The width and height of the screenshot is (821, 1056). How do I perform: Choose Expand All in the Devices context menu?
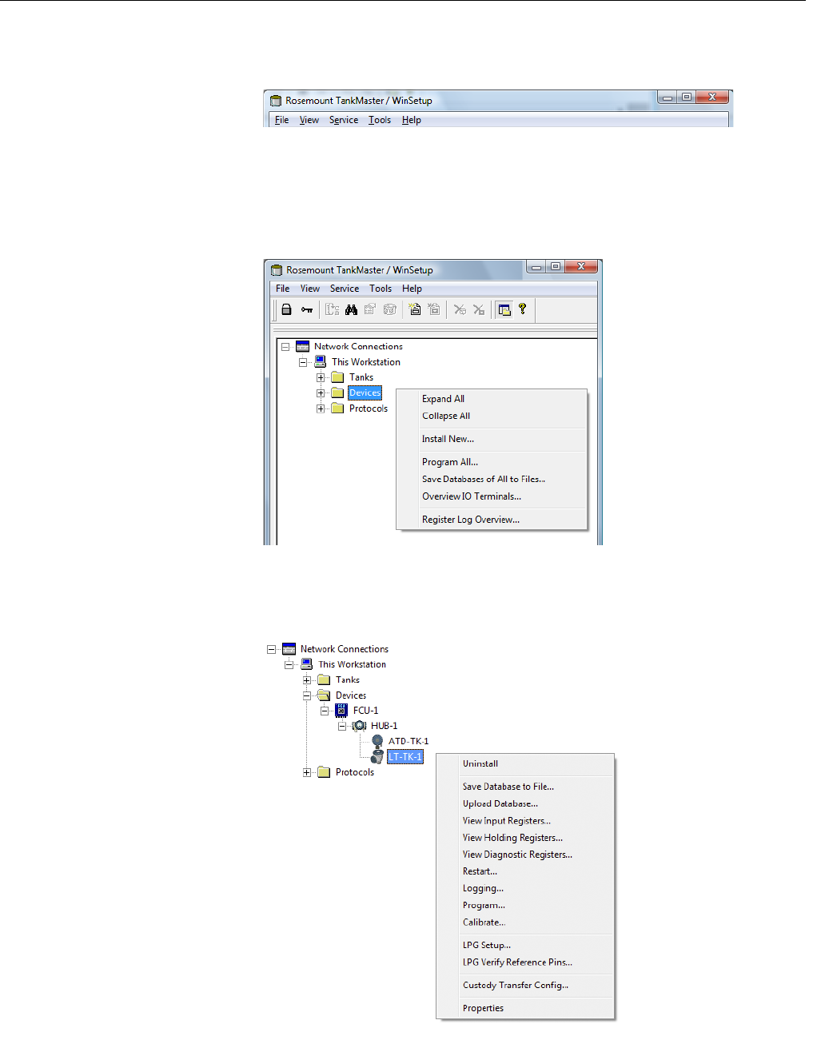492,399
